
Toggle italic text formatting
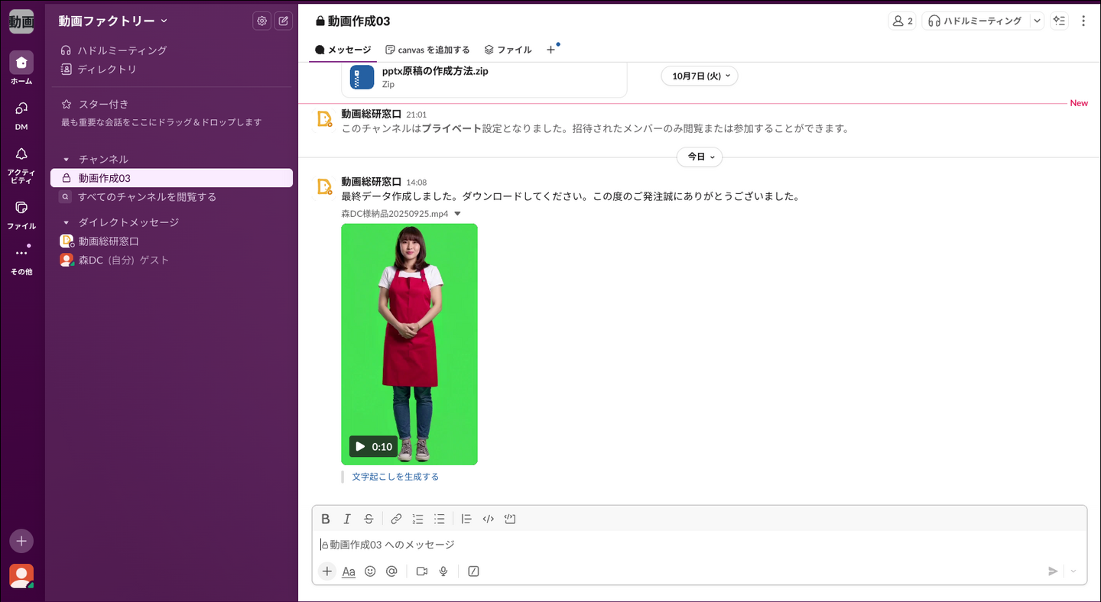(x=347, y=519)
